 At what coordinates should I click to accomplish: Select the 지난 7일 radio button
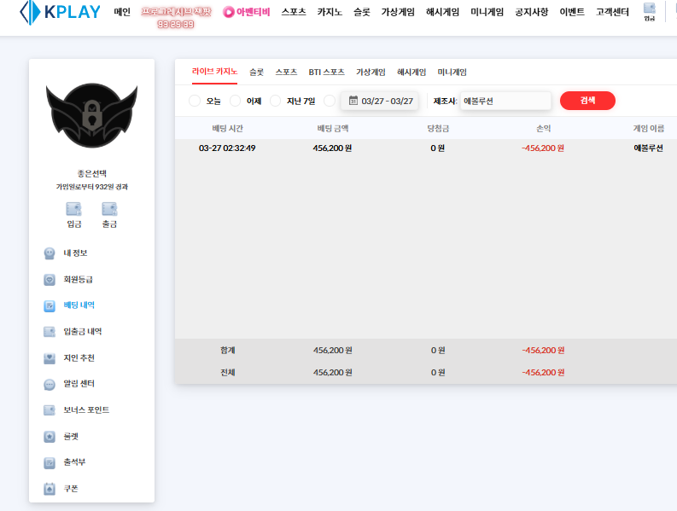pyautogui.click(x=276, y=101)
